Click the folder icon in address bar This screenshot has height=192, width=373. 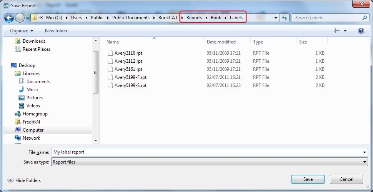34,18
